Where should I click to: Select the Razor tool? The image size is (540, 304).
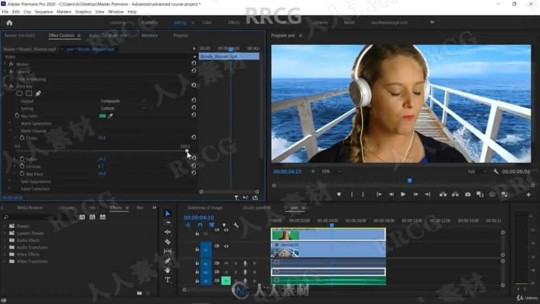(168, 242)
